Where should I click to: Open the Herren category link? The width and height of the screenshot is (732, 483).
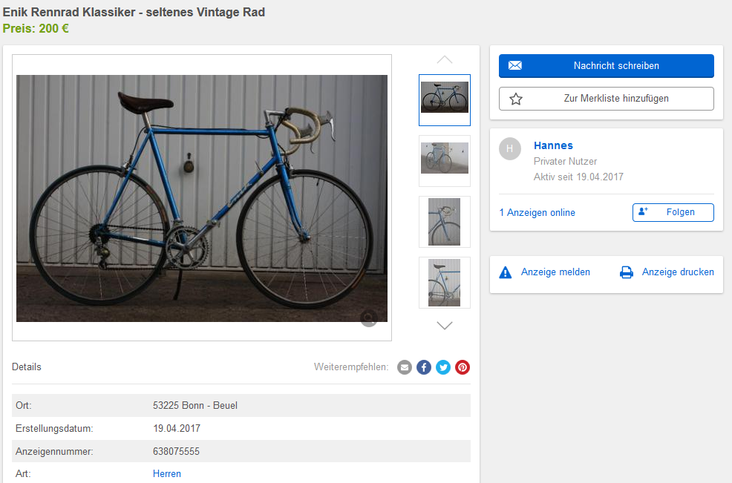pos(167,473)
